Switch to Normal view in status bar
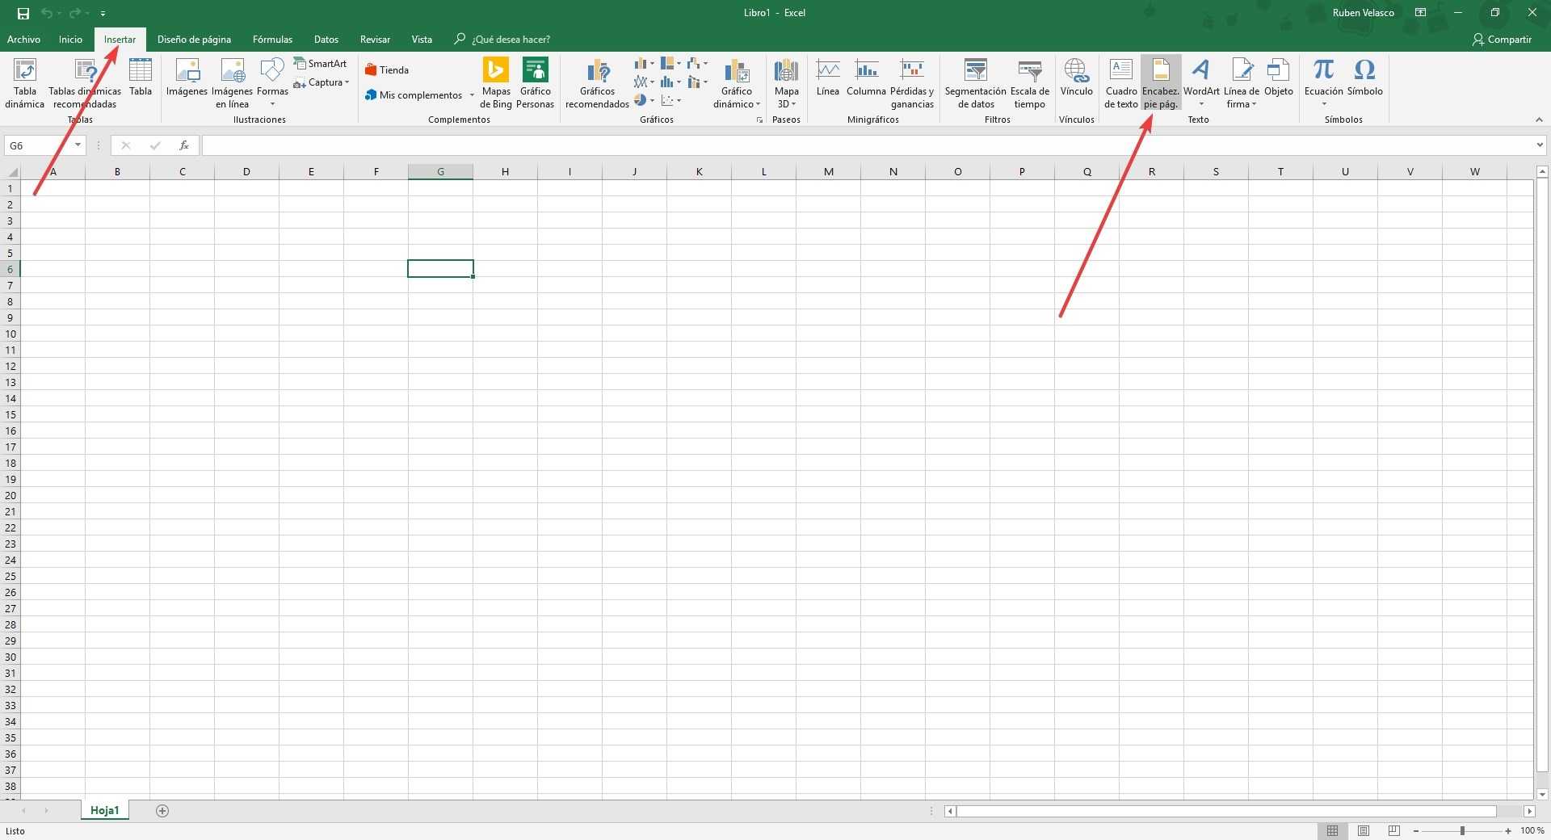The height and width of the screenshot is (840, 1551). [x=1332, y=830]
